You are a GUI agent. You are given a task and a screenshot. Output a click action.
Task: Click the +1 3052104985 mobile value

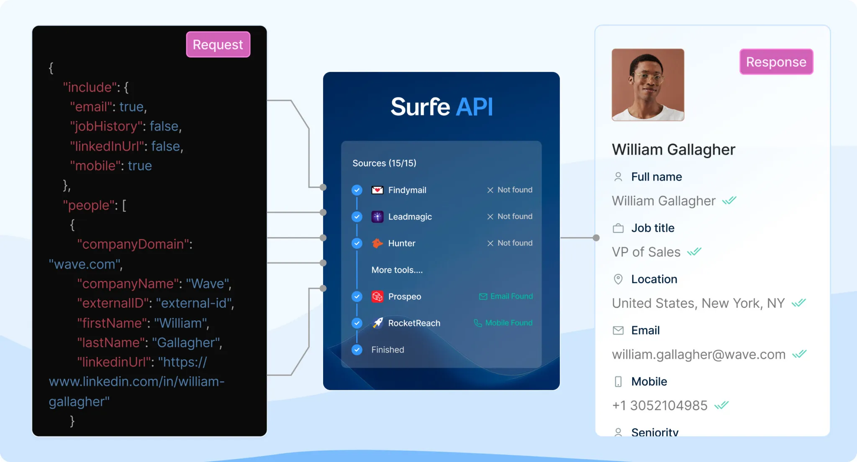(660, 405)
